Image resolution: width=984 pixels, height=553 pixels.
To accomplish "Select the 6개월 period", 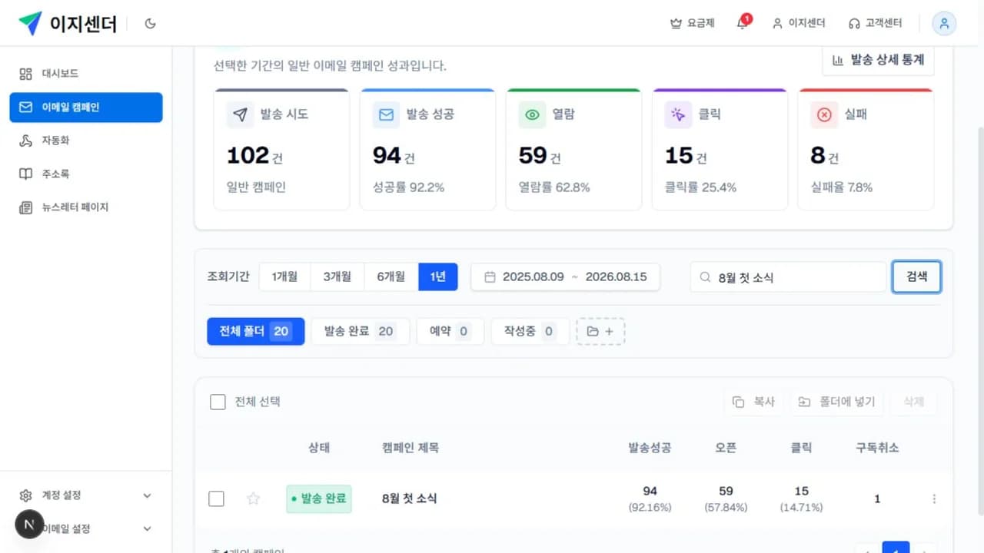I will [391, 276].
